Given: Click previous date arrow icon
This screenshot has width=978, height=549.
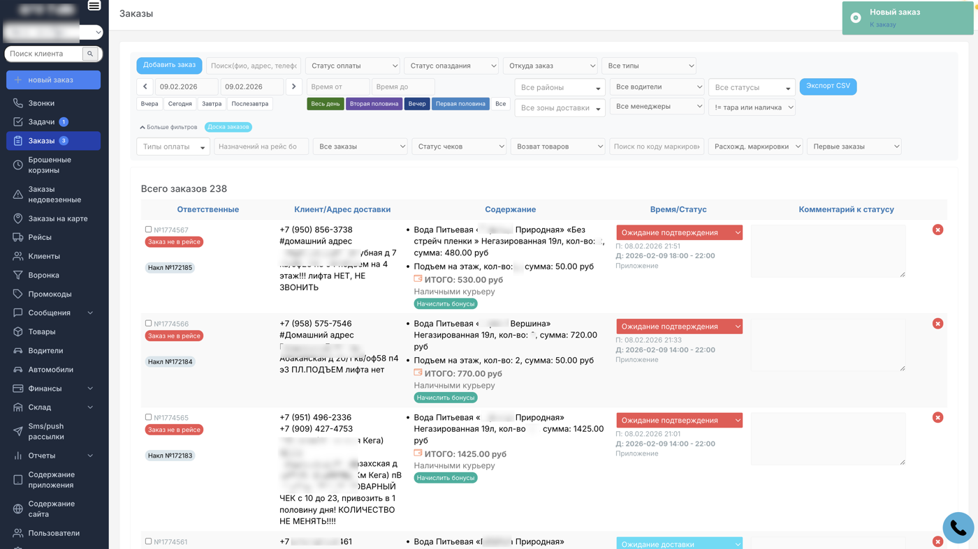Looking at the screenshot, I should pos(145,87).
